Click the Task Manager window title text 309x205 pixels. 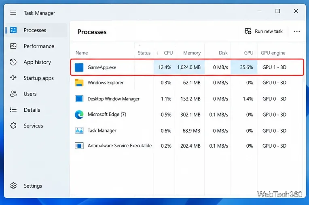point(39,13)
